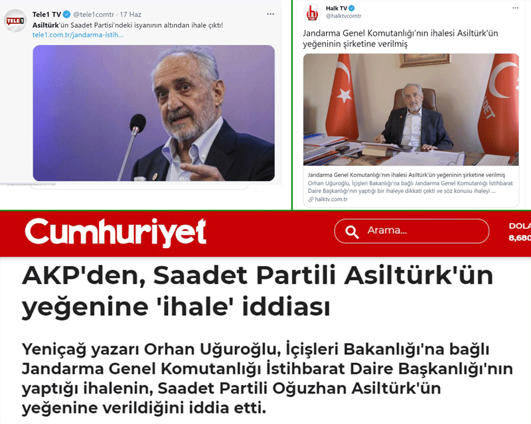This screenshot has width=531, height=424.
Task: Click Halk TV verified checkmark badge
Action: point(352,8)
